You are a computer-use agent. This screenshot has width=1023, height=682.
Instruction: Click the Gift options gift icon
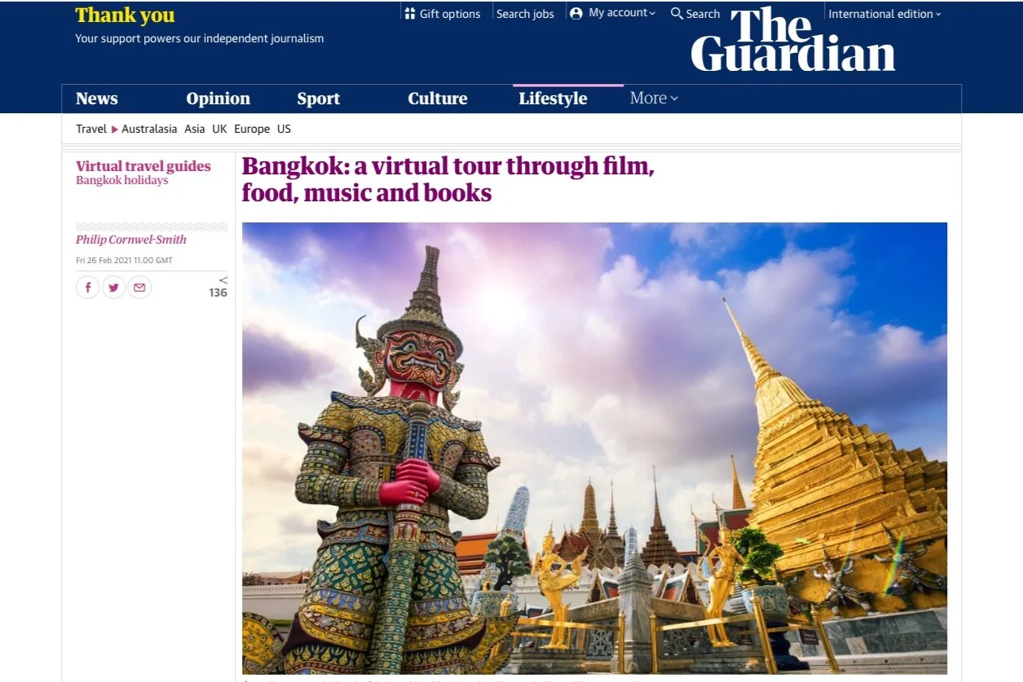click(x=410, y=14)
